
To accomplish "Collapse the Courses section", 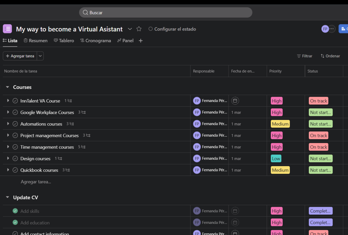I will coord(8,87).
